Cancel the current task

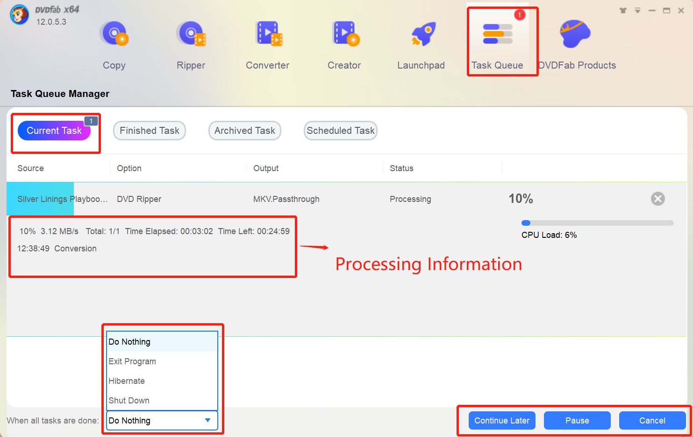tap(652, 421)
